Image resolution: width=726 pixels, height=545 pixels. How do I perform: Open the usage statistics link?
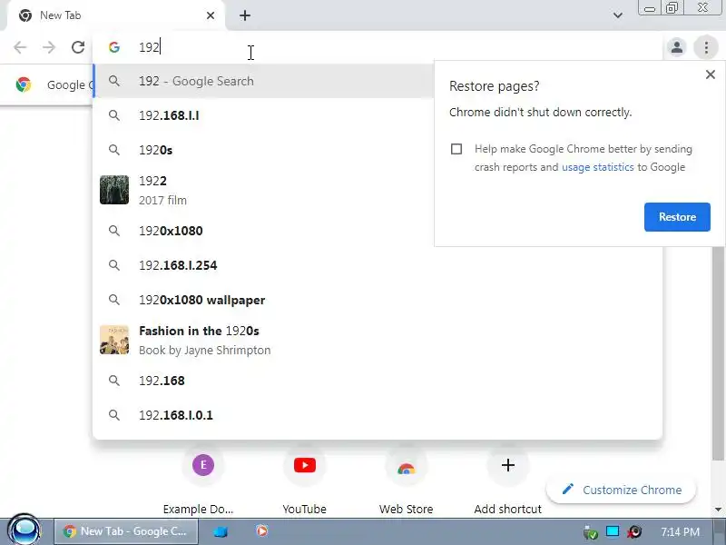click(x=597, y=167)
